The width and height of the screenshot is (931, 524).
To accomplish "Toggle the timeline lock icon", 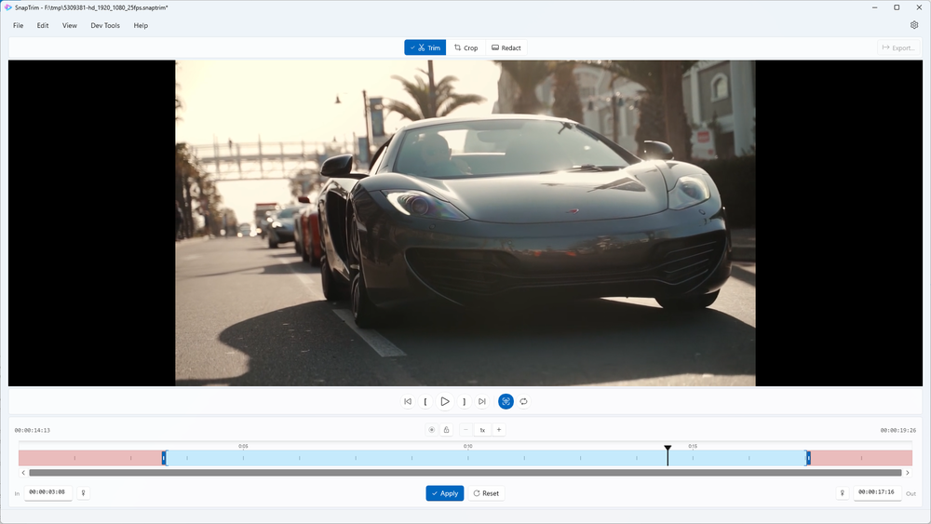I will pyautogui.click(x=446, y=430).
